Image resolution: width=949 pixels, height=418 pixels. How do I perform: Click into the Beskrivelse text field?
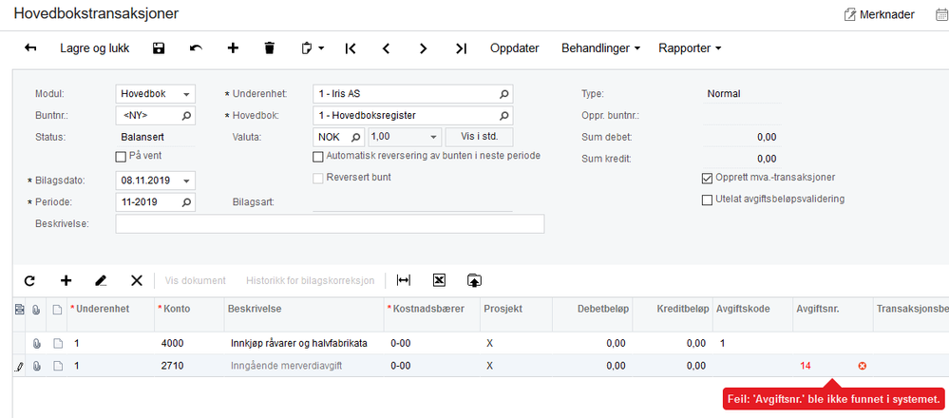330,224
